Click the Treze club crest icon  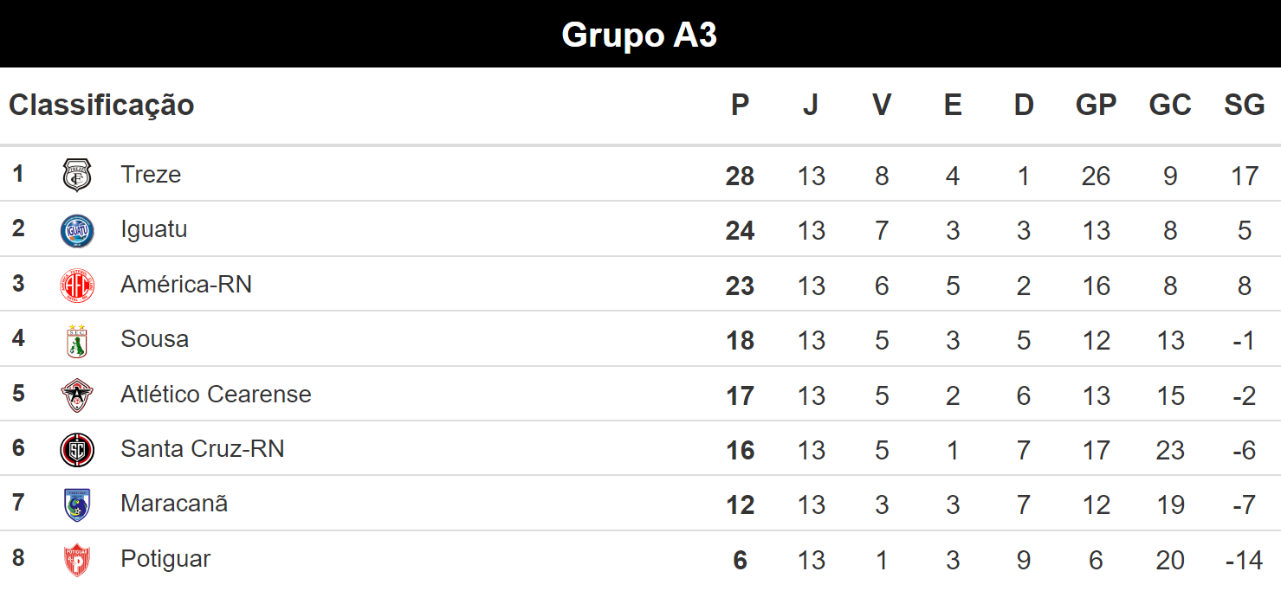(77, 175)
